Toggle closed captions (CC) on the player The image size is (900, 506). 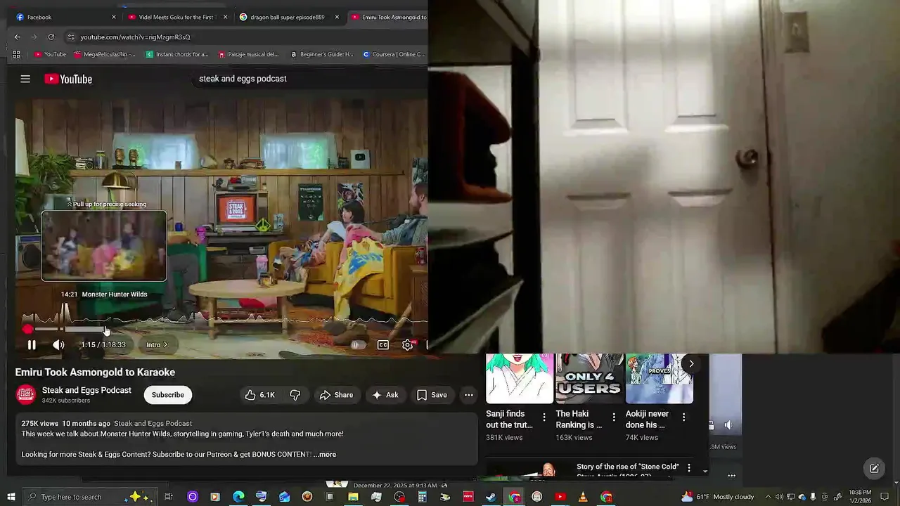point(383,345)
